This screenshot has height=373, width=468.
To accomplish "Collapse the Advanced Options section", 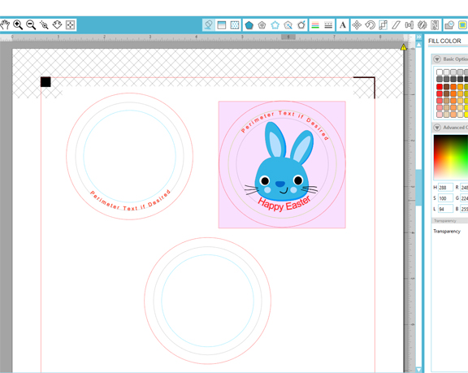I will tap(437, 128).
